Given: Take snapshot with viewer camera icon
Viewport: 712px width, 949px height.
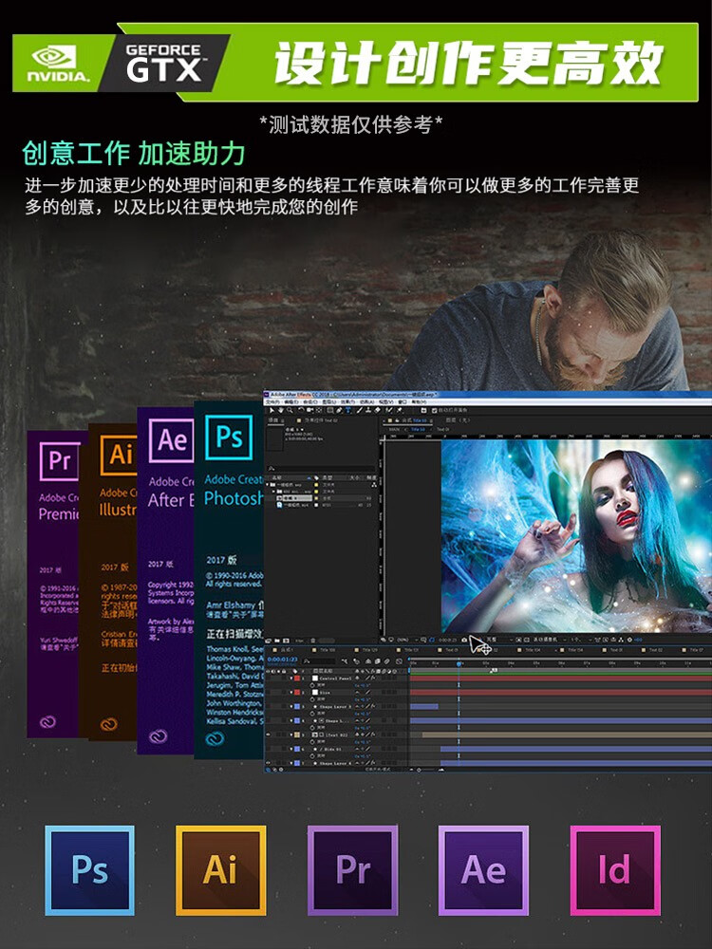Looking at the screenshot, I should tap(464, 640).
